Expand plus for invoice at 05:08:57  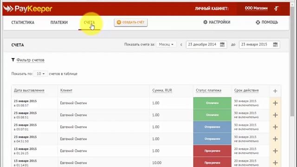275,103
